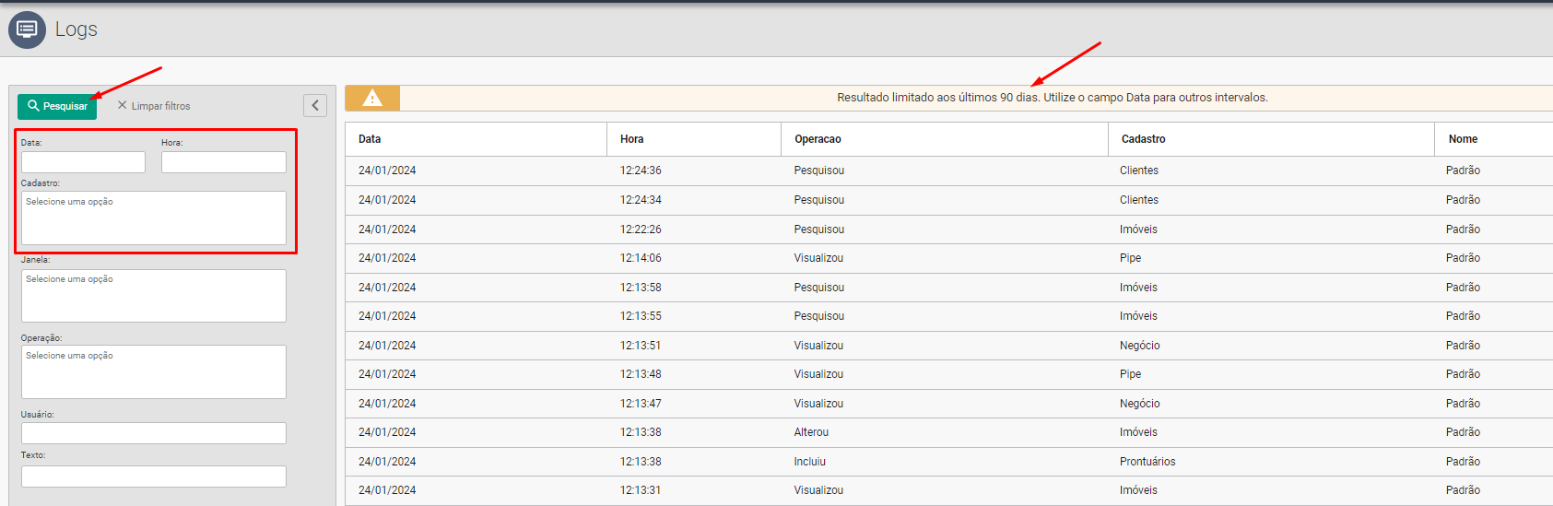This screenshot has height=506, width=1553.
Task: Click into the Usuário input field
Action: (153, 433)
